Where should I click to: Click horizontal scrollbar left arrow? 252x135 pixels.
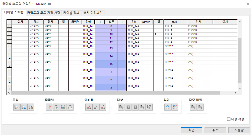(9, 93)
